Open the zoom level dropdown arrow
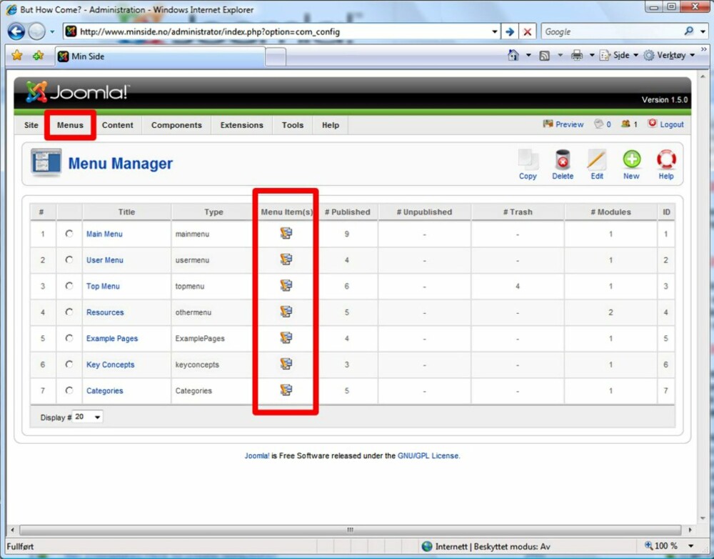This screenshot has height=559, width=714. (690, 546)
